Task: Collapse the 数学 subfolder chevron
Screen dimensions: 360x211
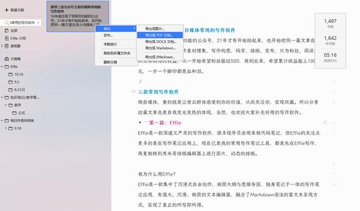Action: click(6, 105)
